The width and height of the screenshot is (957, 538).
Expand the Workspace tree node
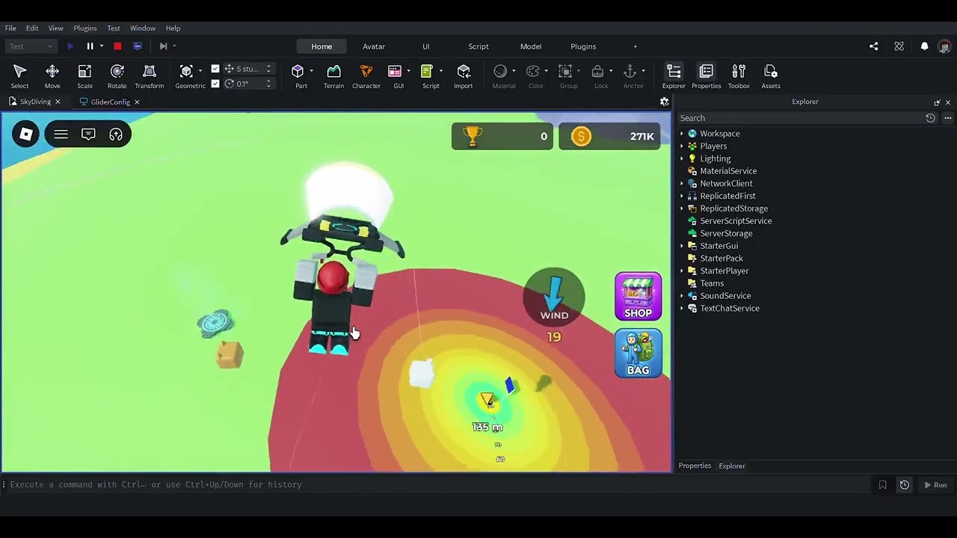pyautogui.click(x=682, y=134)
